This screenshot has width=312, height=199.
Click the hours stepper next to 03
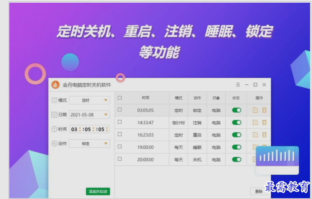80,129
